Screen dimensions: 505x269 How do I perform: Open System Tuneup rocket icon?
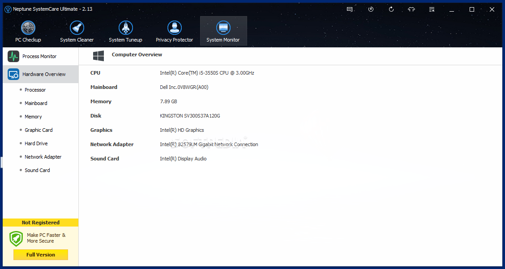(126, 28)
